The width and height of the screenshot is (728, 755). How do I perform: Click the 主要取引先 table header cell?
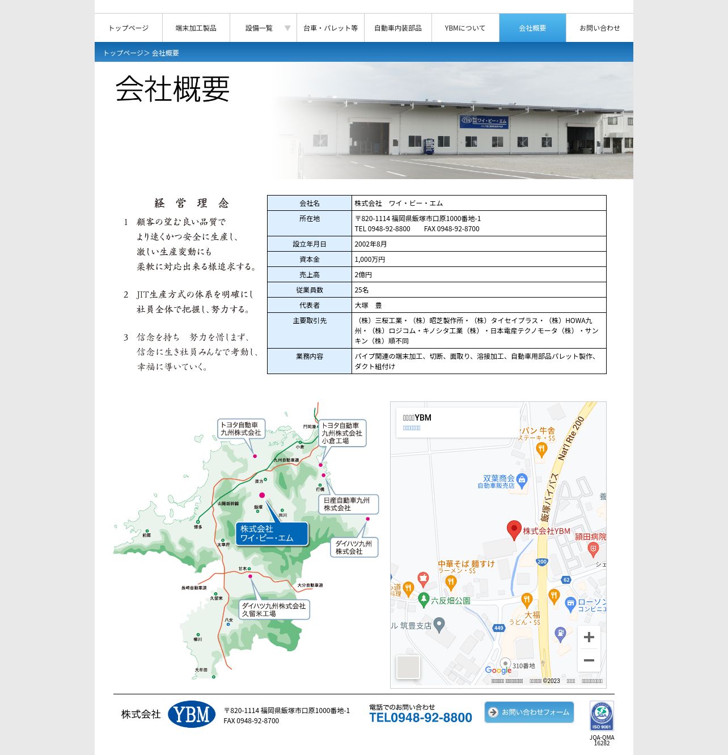(310, 330)
